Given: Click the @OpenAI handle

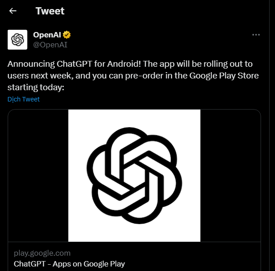Looking at the screenshot, I should click(x=50, y=44).
